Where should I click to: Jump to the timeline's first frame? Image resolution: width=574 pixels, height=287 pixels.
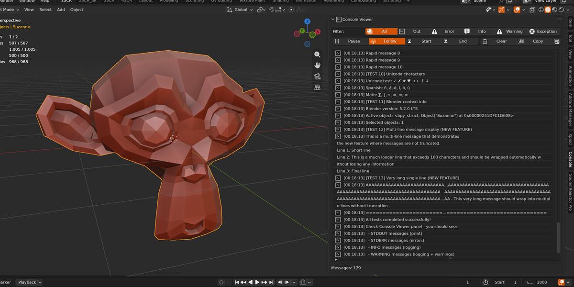point(236,282)
